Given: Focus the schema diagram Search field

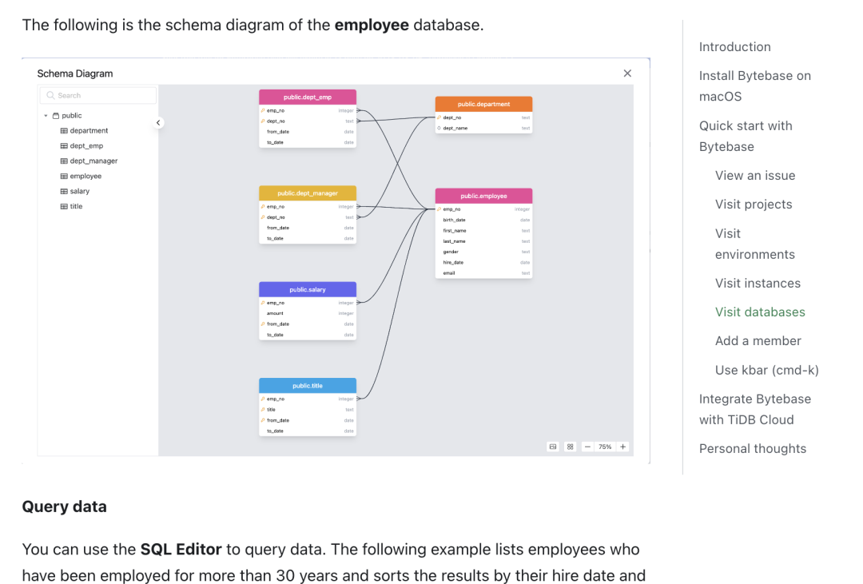Looking at the screenshot, I should pos(98,95).
